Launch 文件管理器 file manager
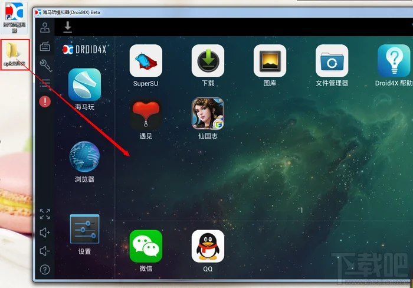413x288 pixels. click(332, 61)
